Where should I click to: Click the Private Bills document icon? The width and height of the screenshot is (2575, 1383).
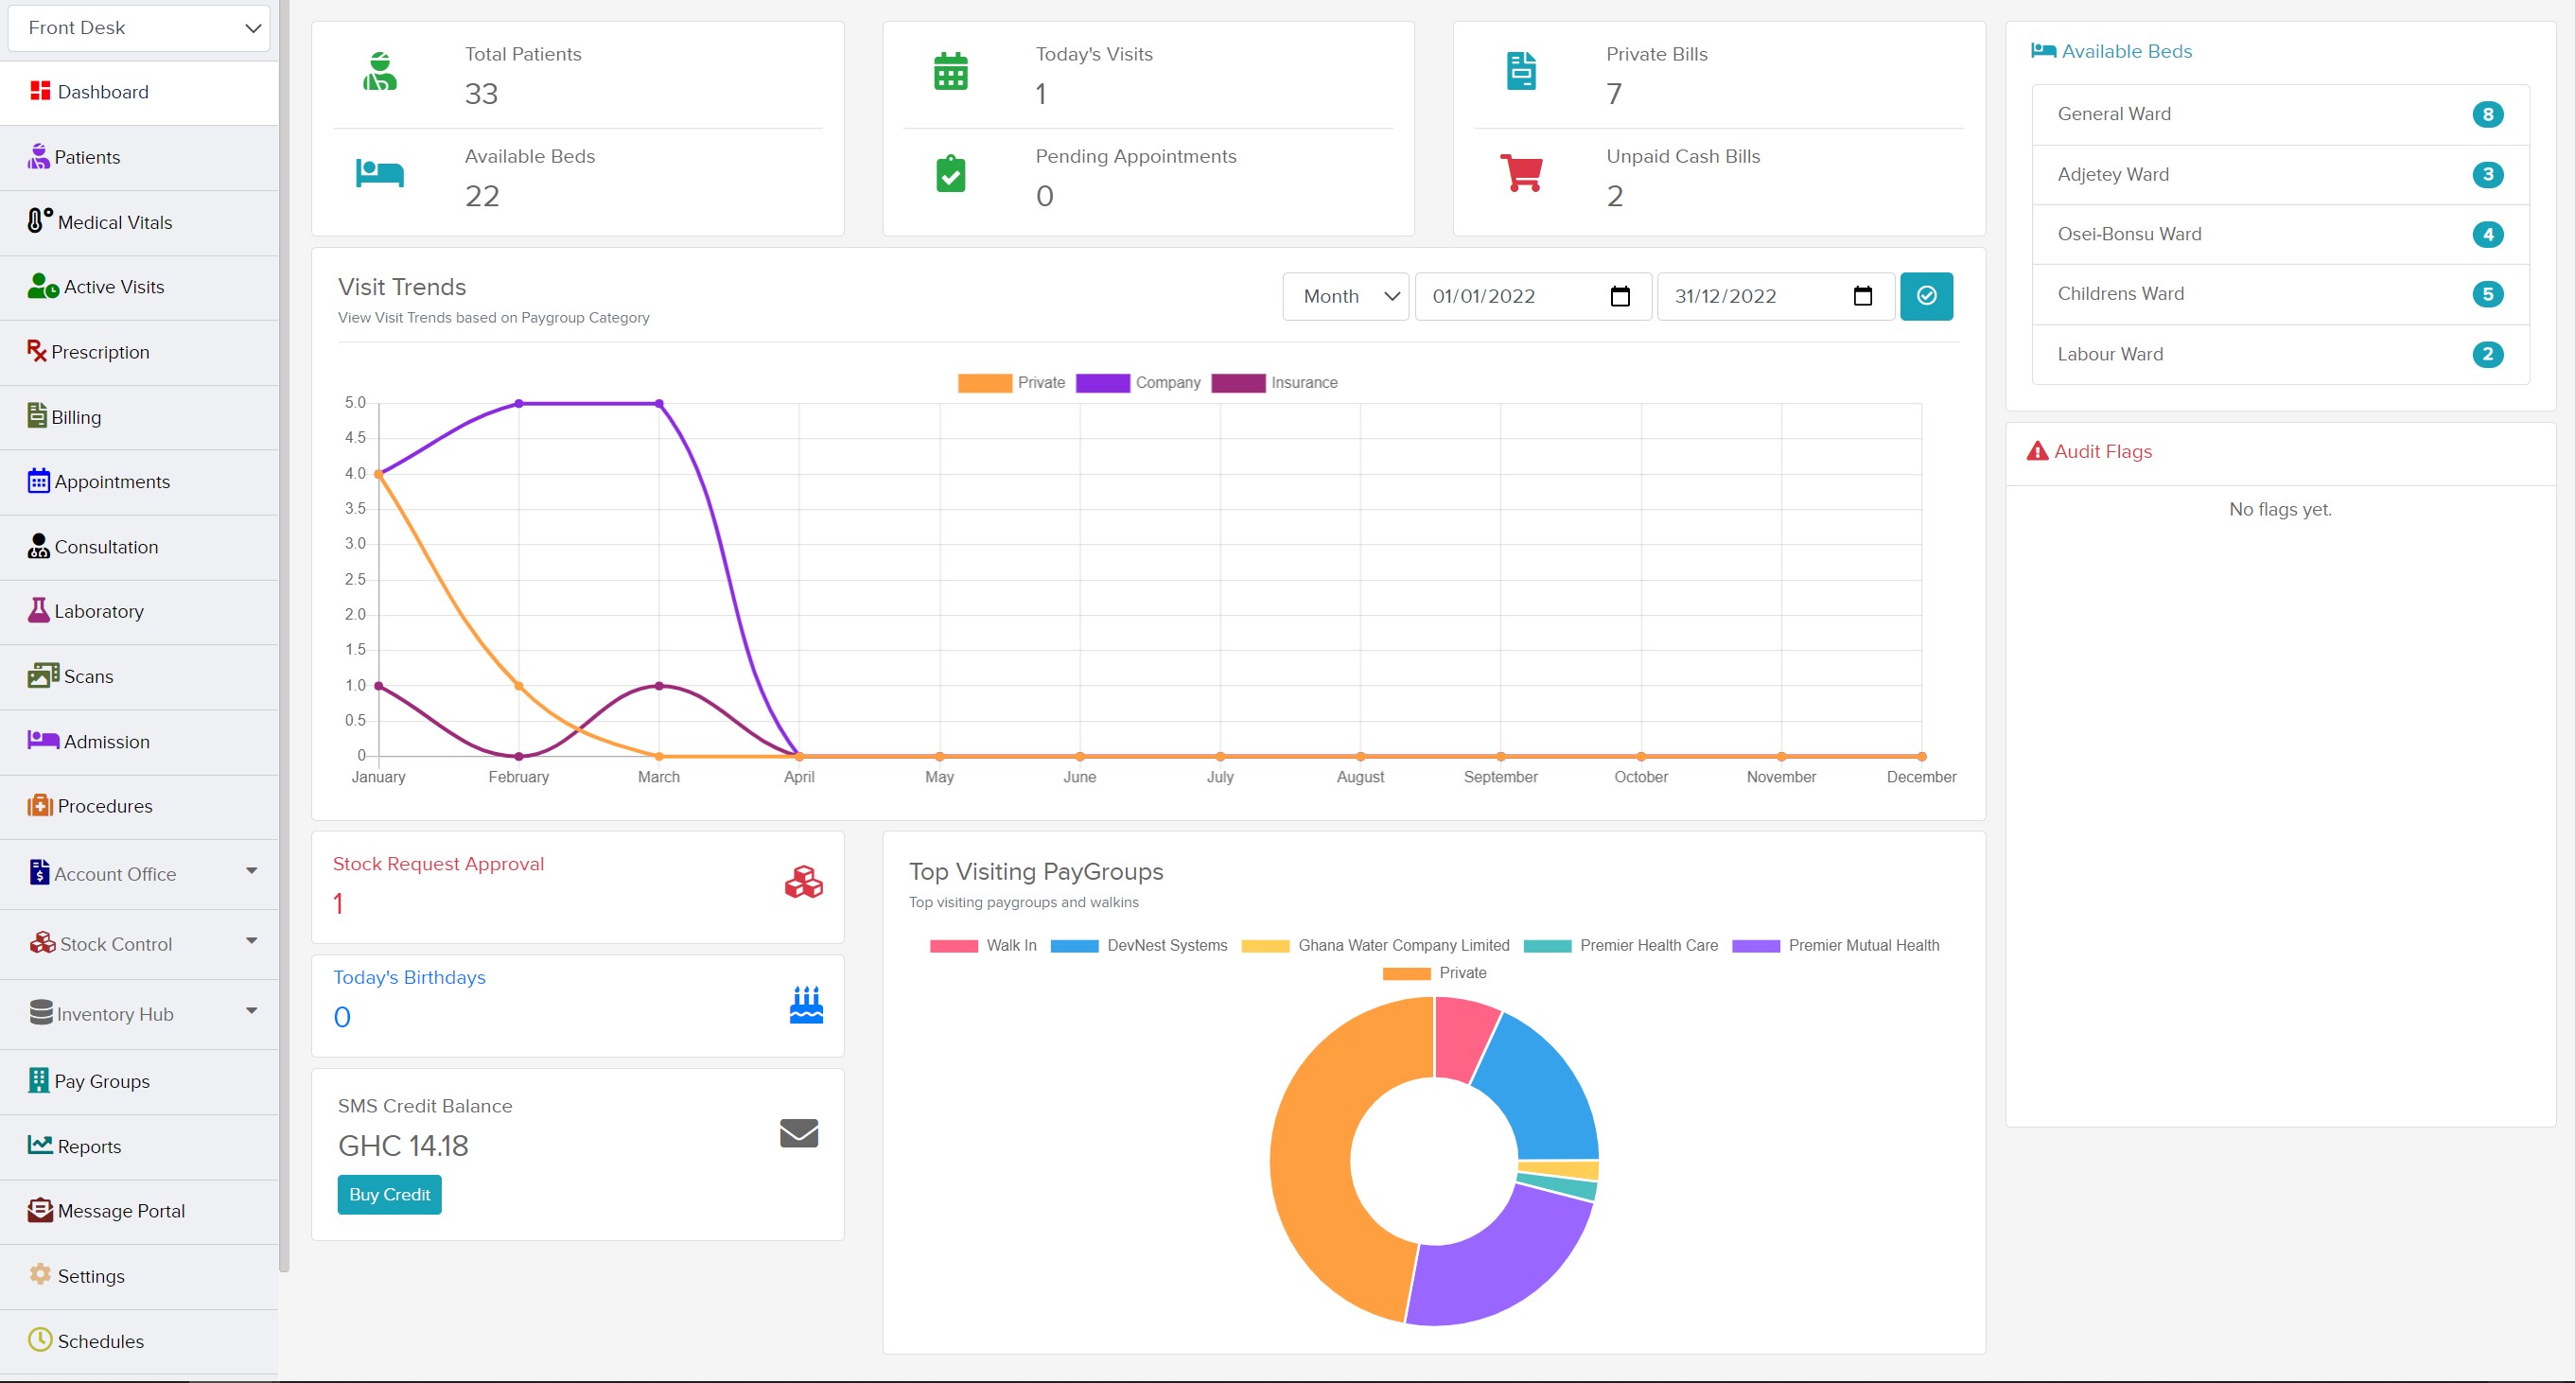point(1521,71)
